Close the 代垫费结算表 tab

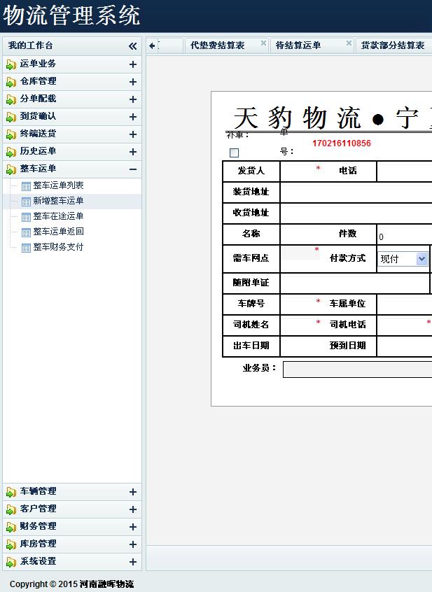(x=263, y=43)
